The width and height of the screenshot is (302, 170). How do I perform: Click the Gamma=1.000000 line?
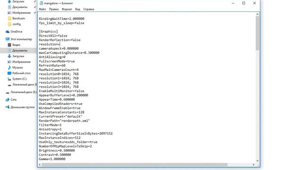pos(52,159)
